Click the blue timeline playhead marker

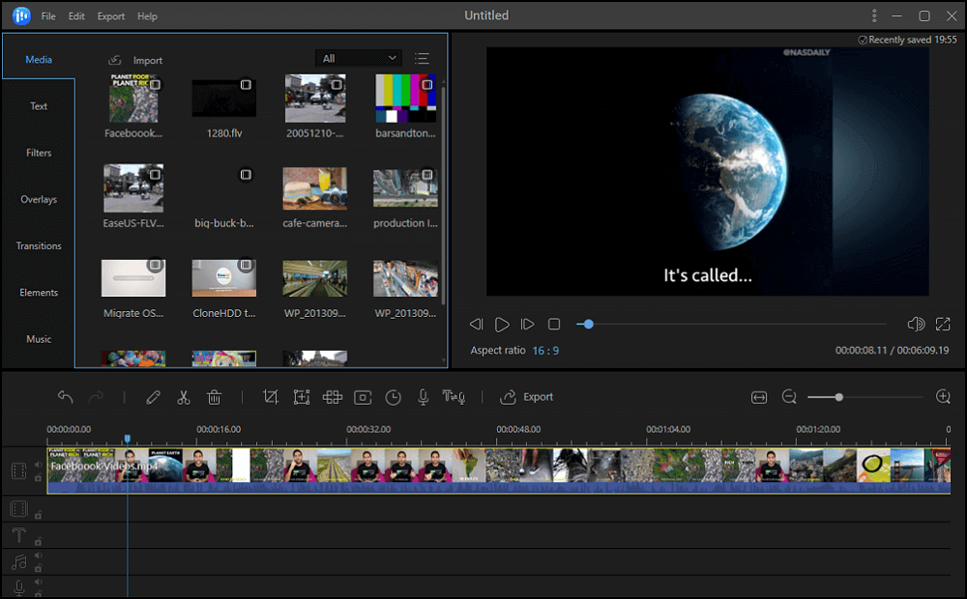click(x=128, y=439)
